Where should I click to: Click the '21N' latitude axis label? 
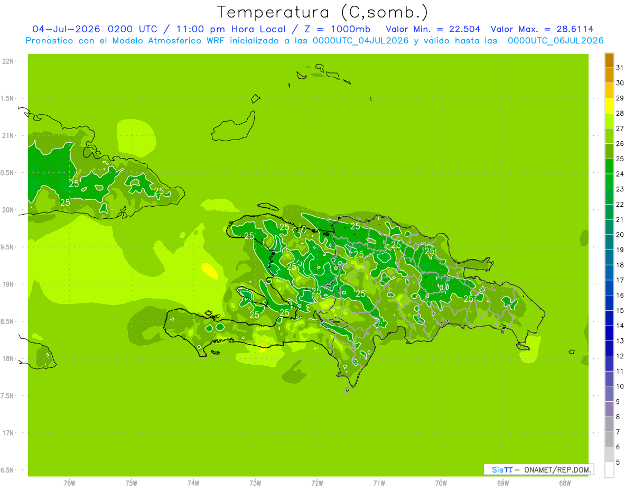pyautogui.click(x=7, y=135)
